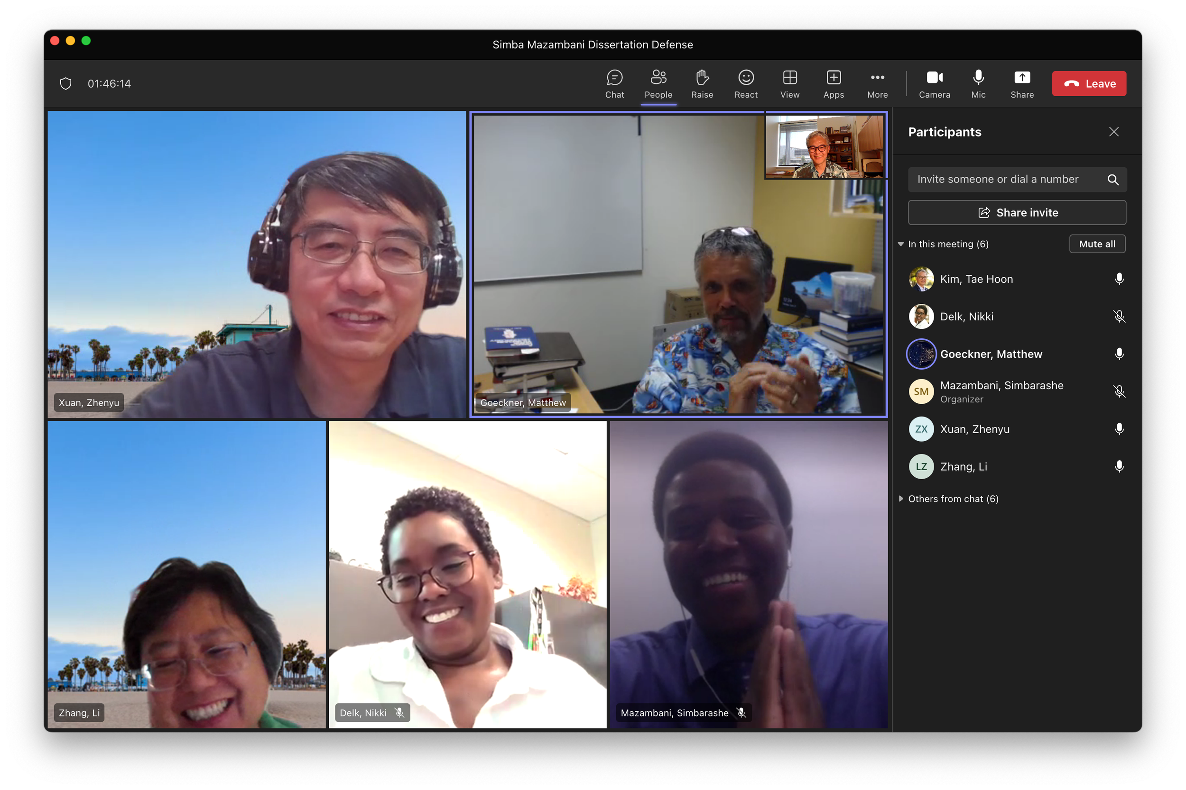
Task: Toggle microphone for Zhang, Li in list
Action: coord(1119,466)
